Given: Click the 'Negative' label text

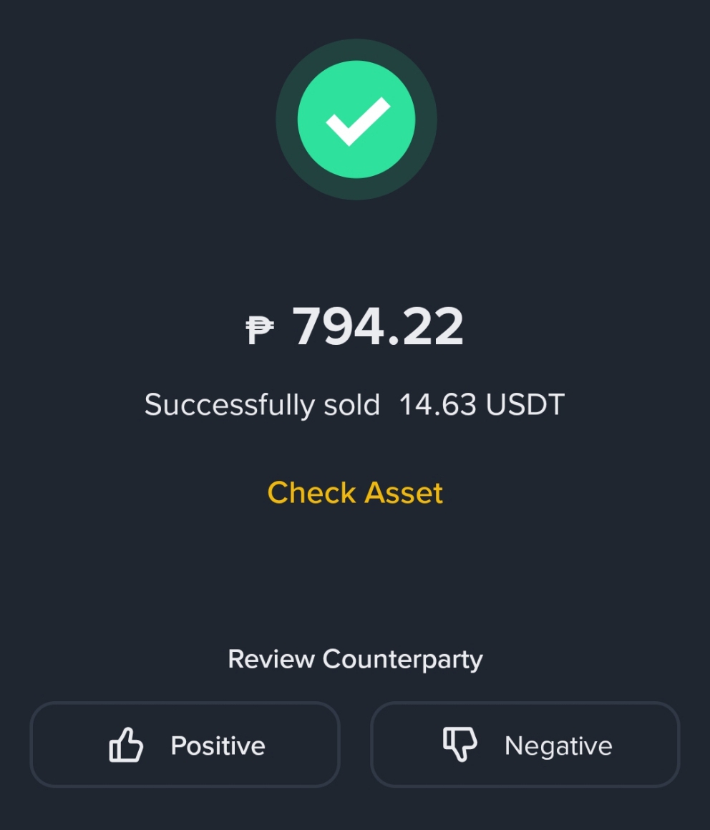Looking at the screenshot, I should [x=558, y=746].
